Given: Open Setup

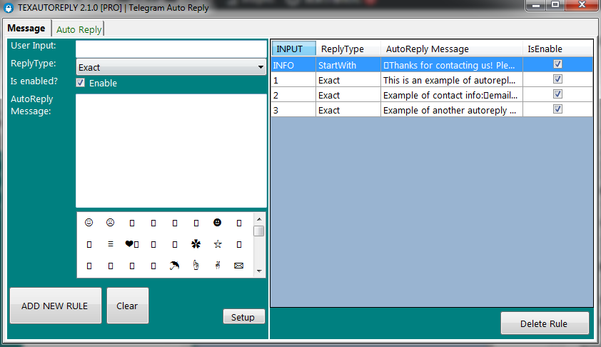Looking at the screenshot, I should click(x=244, y=317).
